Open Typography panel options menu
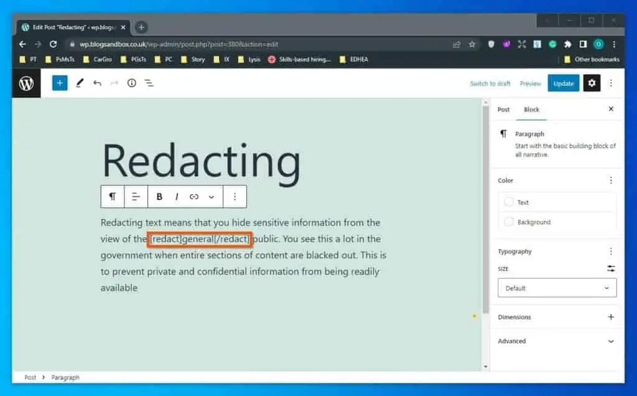This screenshot has width=637, height=396. pos(611,252)
